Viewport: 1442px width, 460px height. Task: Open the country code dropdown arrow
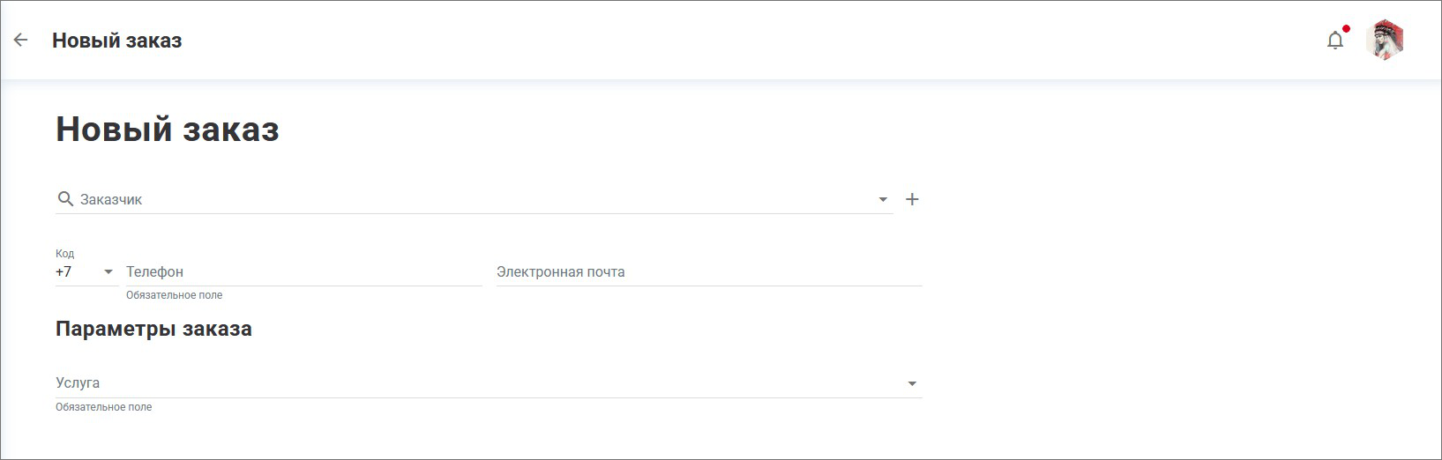(108, 272)
